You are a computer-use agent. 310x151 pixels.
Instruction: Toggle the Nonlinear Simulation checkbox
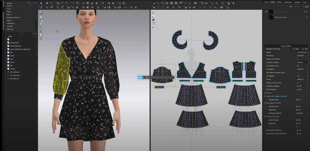coord(297,86)
